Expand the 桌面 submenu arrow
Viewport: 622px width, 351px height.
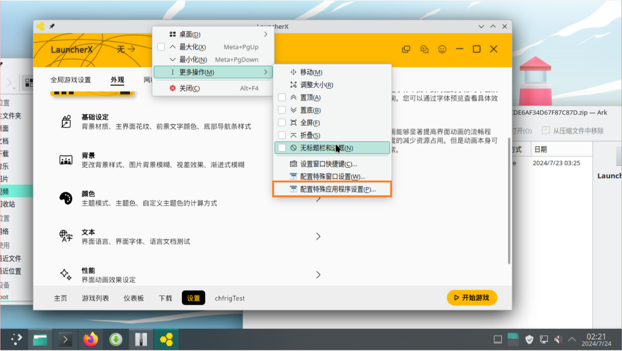tap(266, 34)
